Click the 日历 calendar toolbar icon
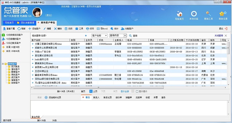 point(66,29)
